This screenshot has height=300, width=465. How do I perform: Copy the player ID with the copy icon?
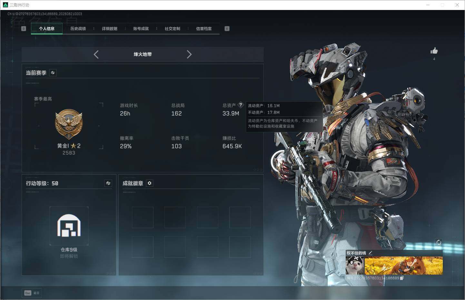pyautogui.click(x=402, y=278)
